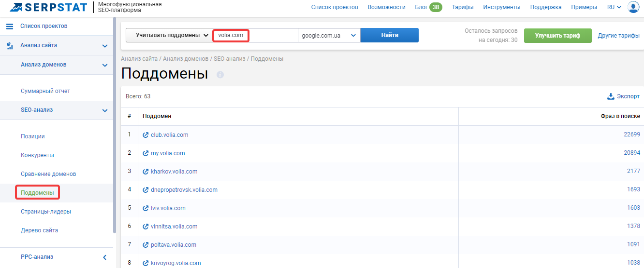Screen dimensions: 644x268
Task: Open Суммарный отчет in sidebar
Action: coord(45,91)
